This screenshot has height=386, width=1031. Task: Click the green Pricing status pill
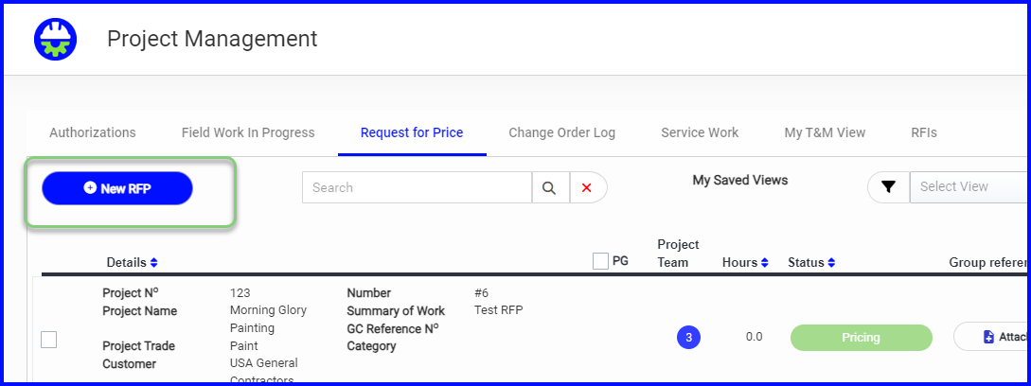862,338
